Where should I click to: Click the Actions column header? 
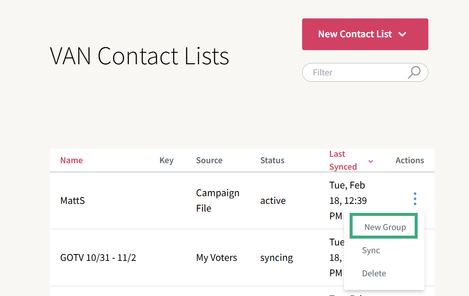point(410,160)
